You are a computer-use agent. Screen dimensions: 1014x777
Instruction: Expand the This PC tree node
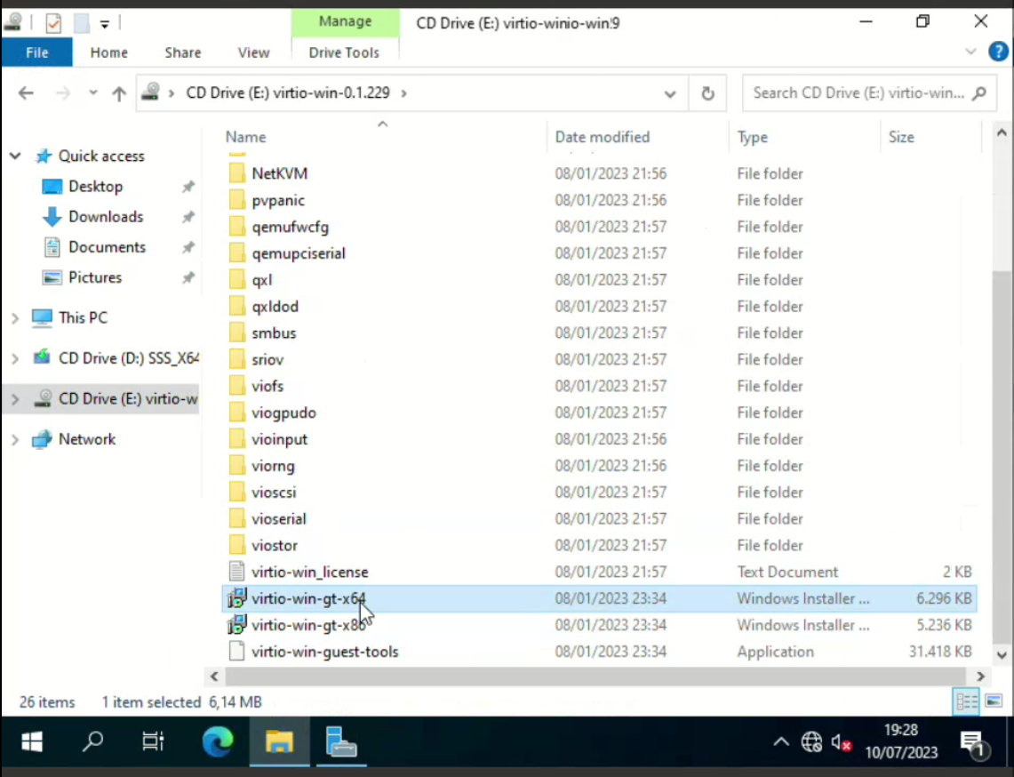15,318
